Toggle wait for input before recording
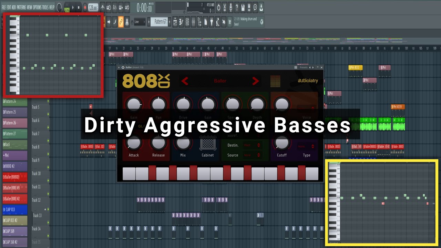The height and width of the screenshot is (248, 441). tap(109, 7)
